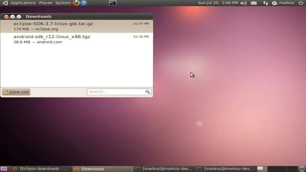The image size is (306, 172).
Task: Minimize the Downloads window
Action: [x=12, y=17]
